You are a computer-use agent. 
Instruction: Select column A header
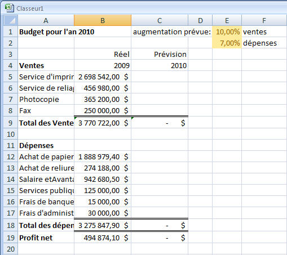[x=46, y=20]
